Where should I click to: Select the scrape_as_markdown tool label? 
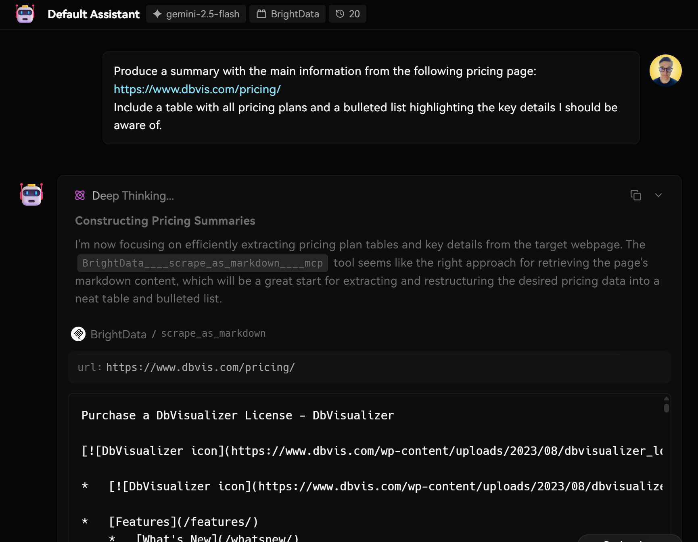point(213,333)
